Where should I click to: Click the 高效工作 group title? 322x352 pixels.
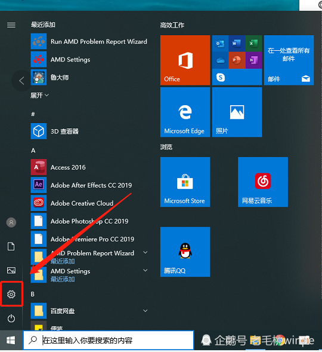tap(172, 25)
